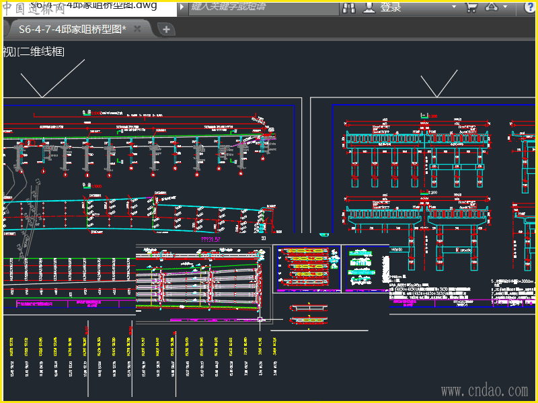The height and width of the screenshot is (403, 538).
Task: Open the 二维线框 visual style control
Action: [42, 51]
